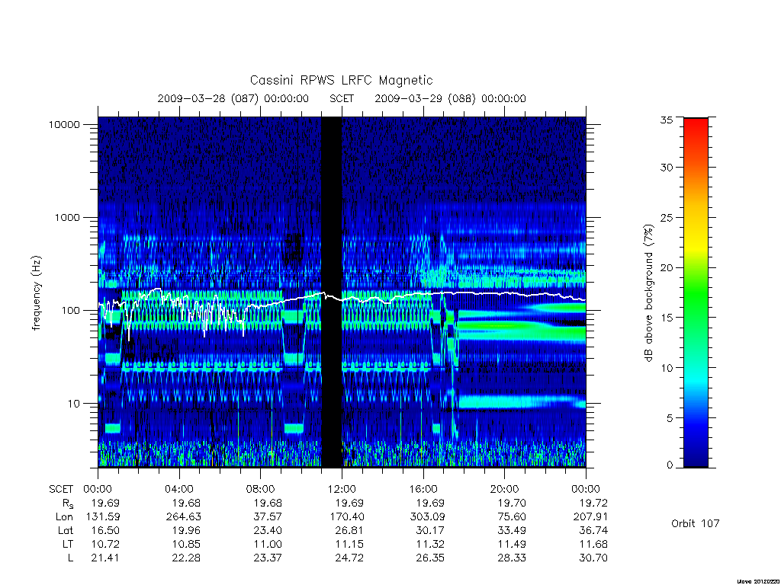Click the local time value '11.15'

(349, 544)
